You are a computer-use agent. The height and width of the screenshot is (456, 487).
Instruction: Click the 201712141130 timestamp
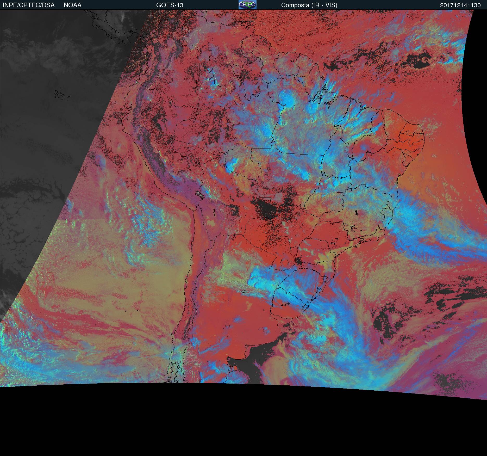click(460, 5)
